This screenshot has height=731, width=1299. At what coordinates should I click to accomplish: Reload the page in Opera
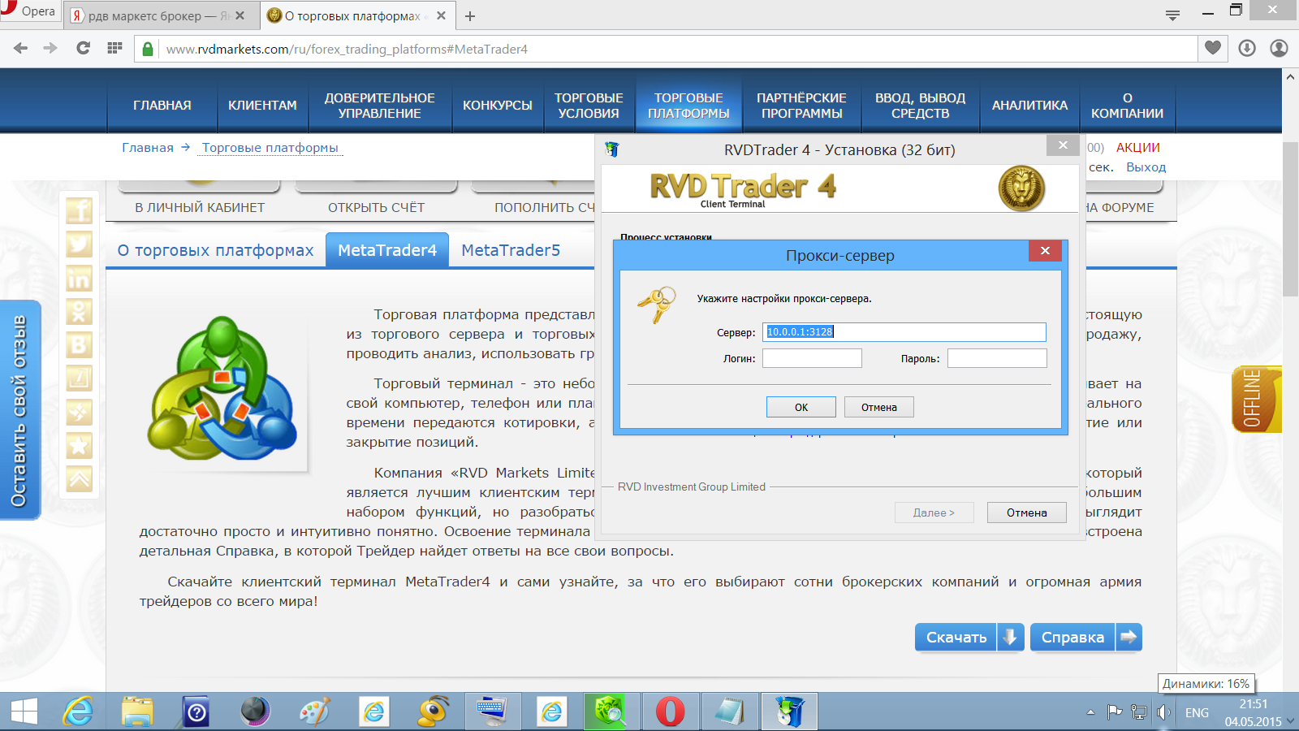pyautogui.click(x=83, y=49)
